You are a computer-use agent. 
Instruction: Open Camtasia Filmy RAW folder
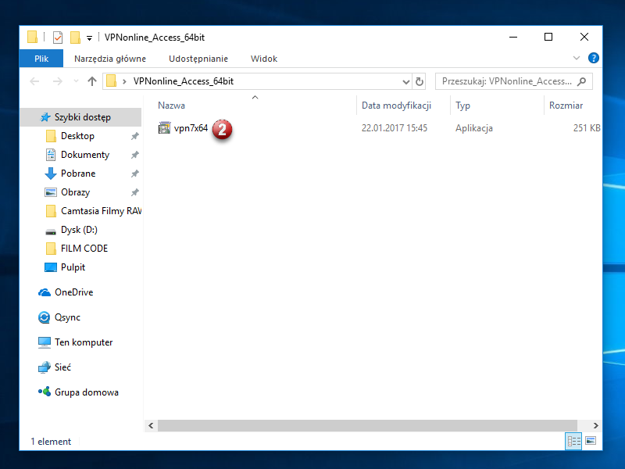pyautogui.click(x=101, y=211)
